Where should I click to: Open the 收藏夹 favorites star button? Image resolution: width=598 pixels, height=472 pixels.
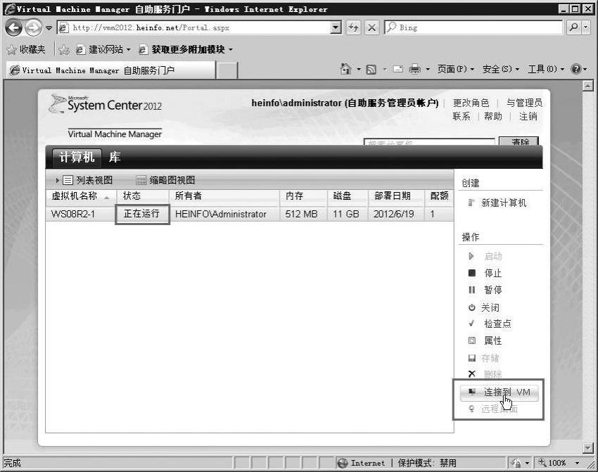tap(26, 49)
